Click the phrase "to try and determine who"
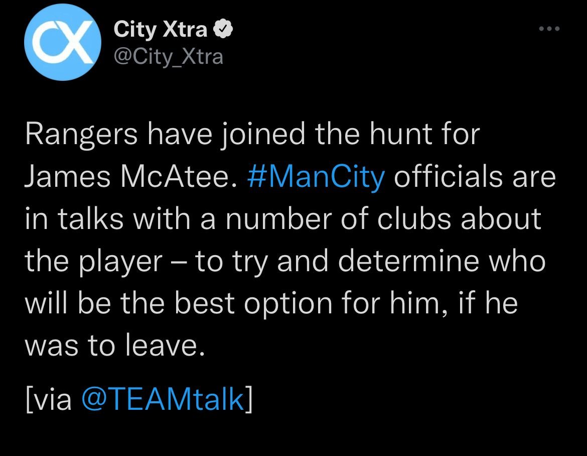The image size is (587, 456). click(370, 261)
